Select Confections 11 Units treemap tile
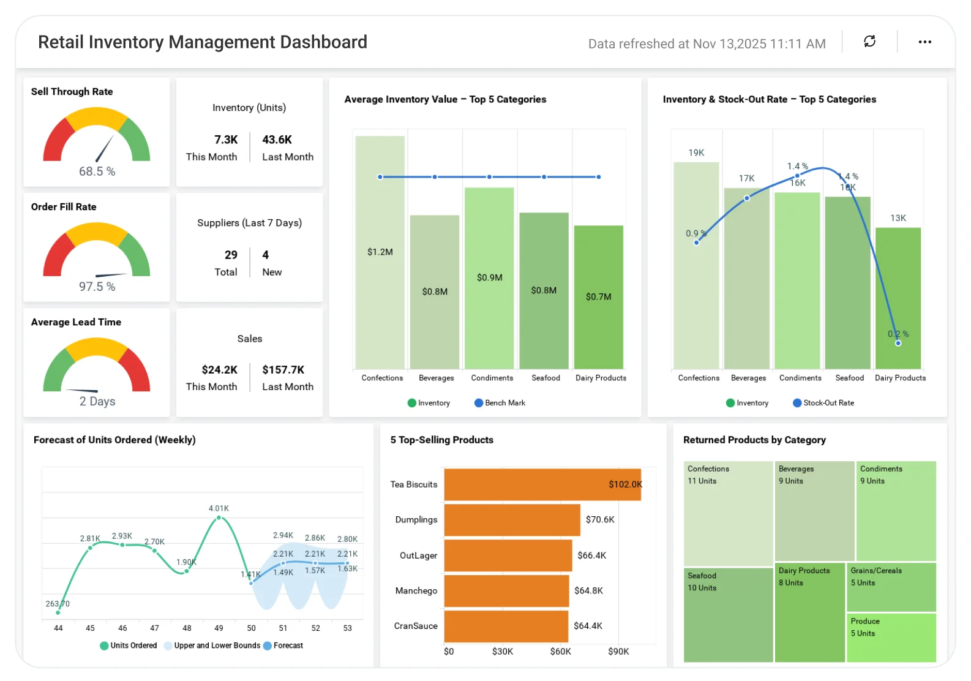 [729, 513]
